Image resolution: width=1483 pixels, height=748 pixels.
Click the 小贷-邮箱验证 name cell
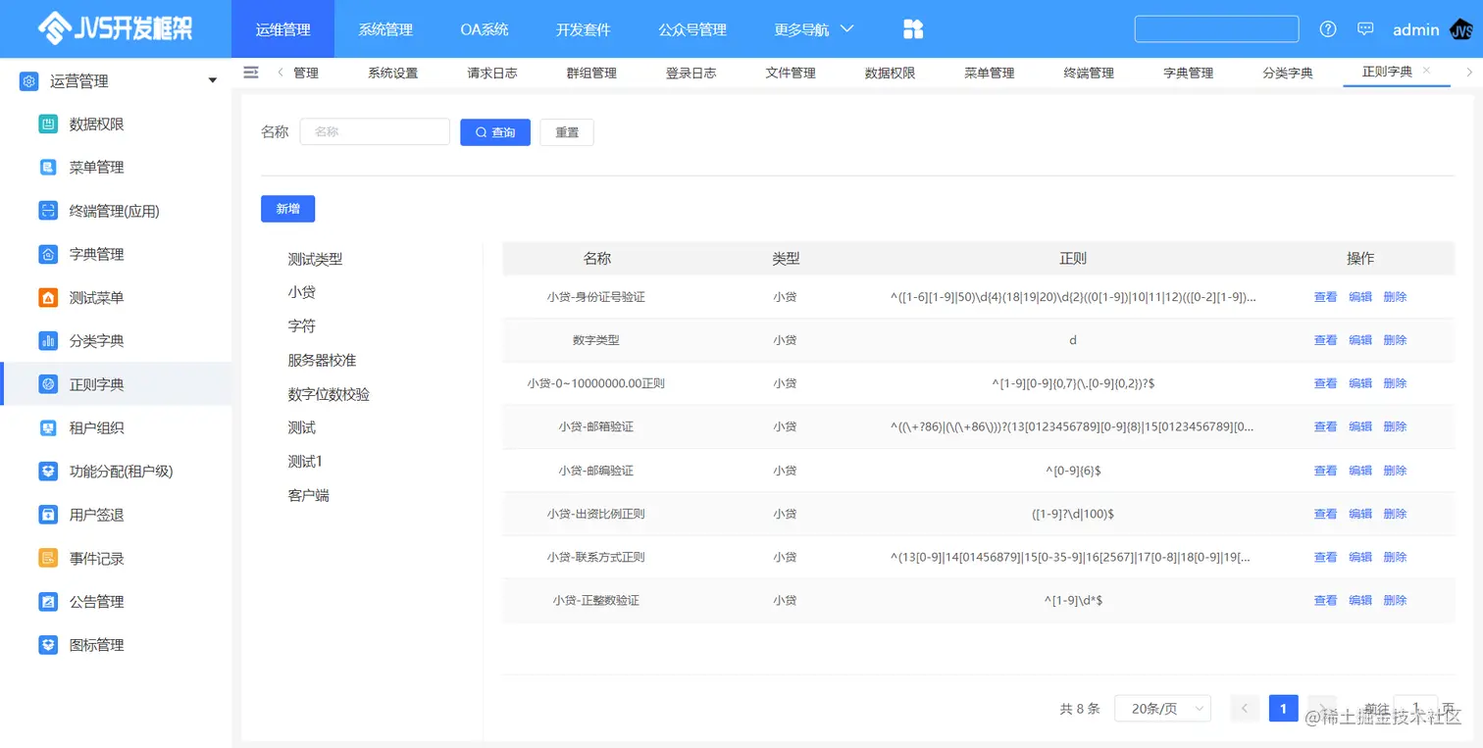click(x=596, y=426)
